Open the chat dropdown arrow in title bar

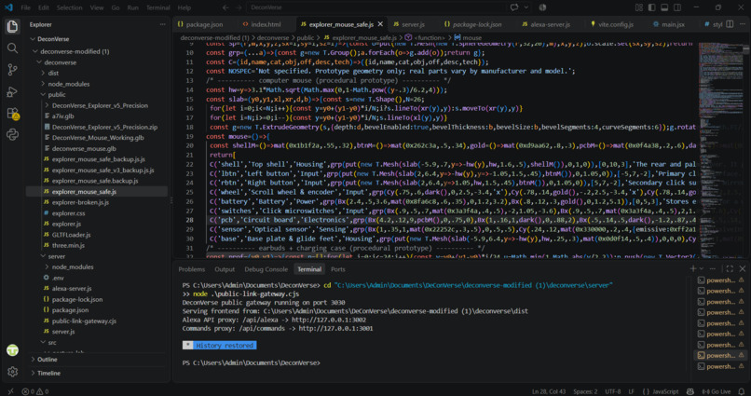coord(526,7)
